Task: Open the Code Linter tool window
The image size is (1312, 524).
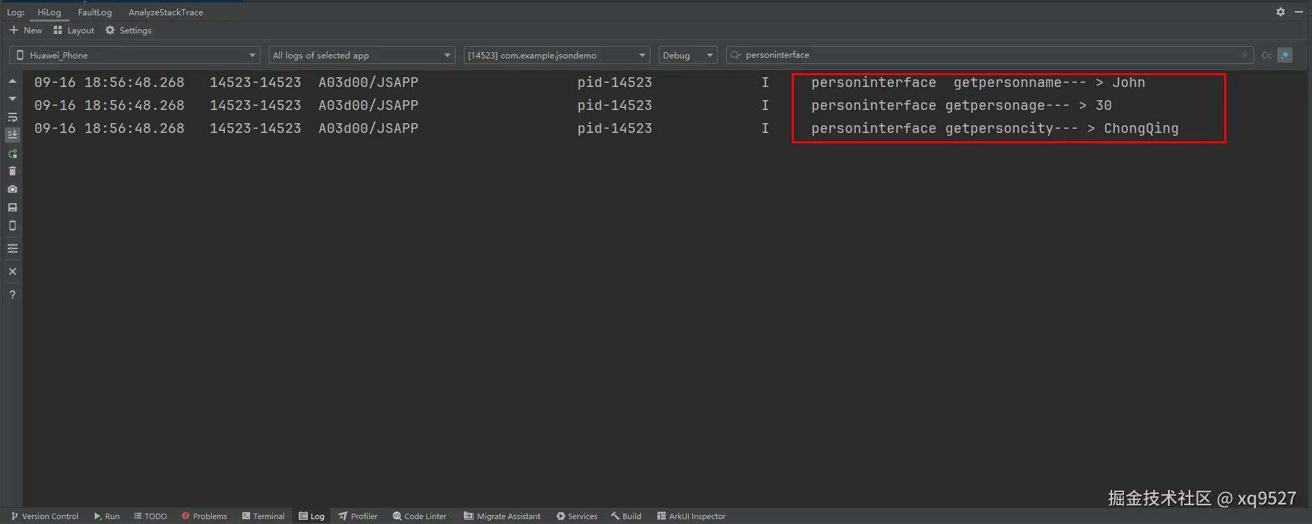Action: pos(419,516)
